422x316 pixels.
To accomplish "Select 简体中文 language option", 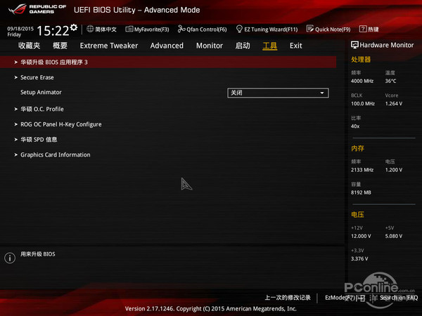I will (105, 29).
